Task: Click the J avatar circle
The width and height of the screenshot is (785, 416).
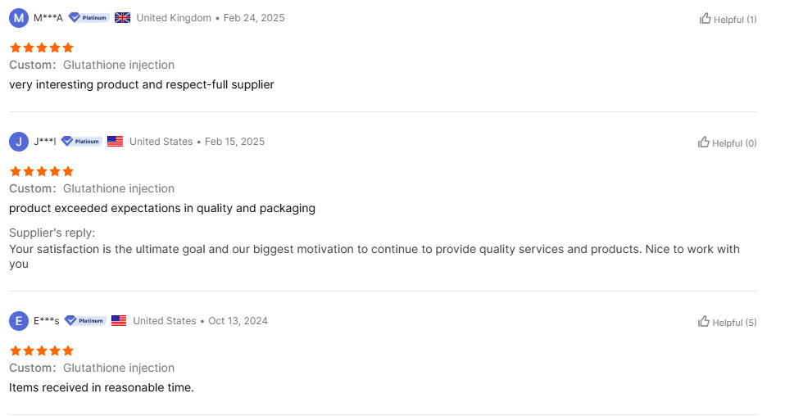Action: (x=18, y=142)
